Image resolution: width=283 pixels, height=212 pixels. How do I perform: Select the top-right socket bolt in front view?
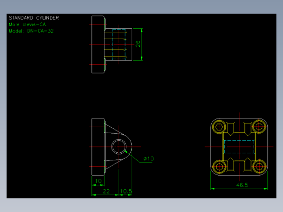coord(259,127)
